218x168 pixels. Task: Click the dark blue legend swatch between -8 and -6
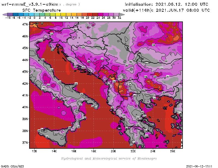coord(16,14)
